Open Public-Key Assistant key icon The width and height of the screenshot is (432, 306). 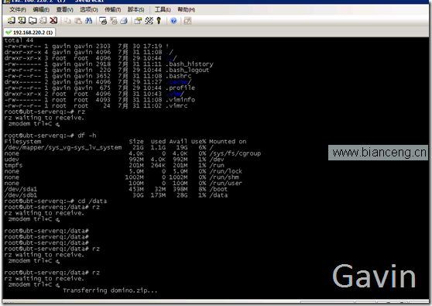[159, 20]
